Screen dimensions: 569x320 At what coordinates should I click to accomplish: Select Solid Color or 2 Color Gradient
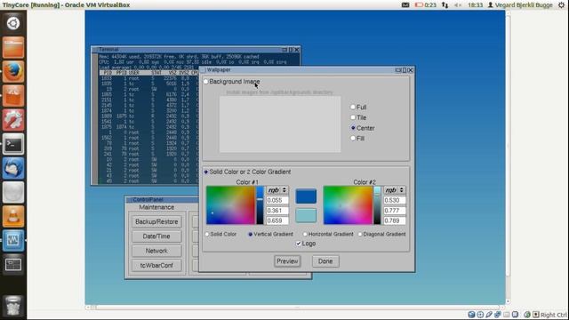(206, 172)
